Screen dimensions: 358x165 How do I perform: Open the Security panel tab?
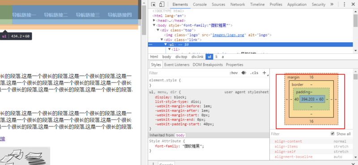tap(319, 4)
